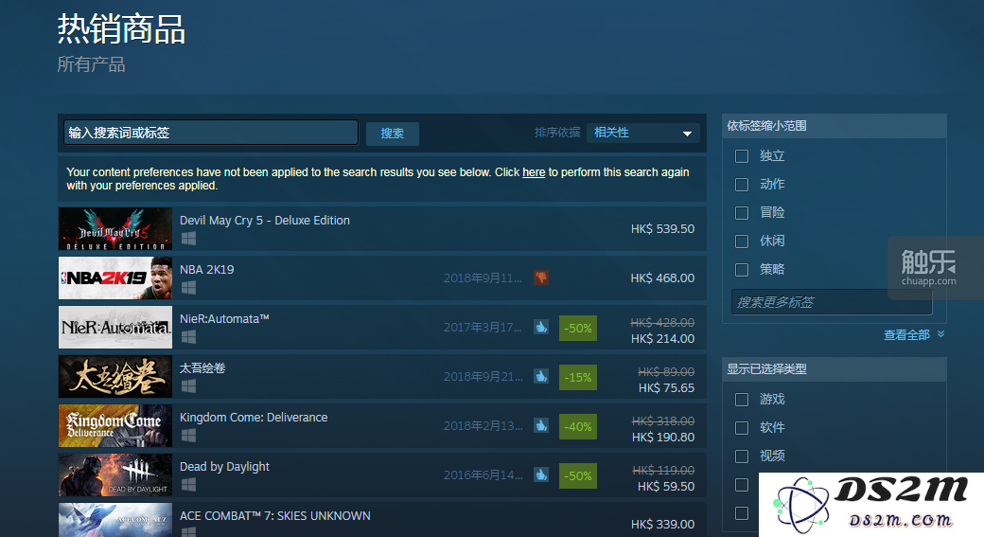Click the price HK$ 339.00

click(x=662, y=524)
